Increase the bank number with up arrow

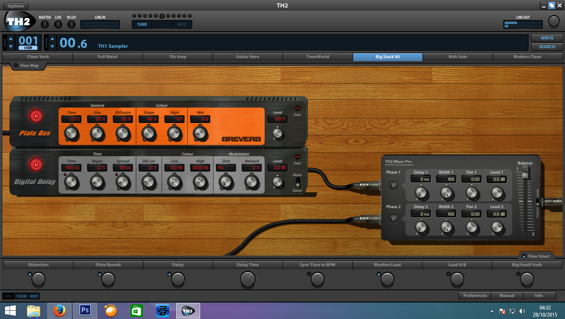click(x=11, y=39)
